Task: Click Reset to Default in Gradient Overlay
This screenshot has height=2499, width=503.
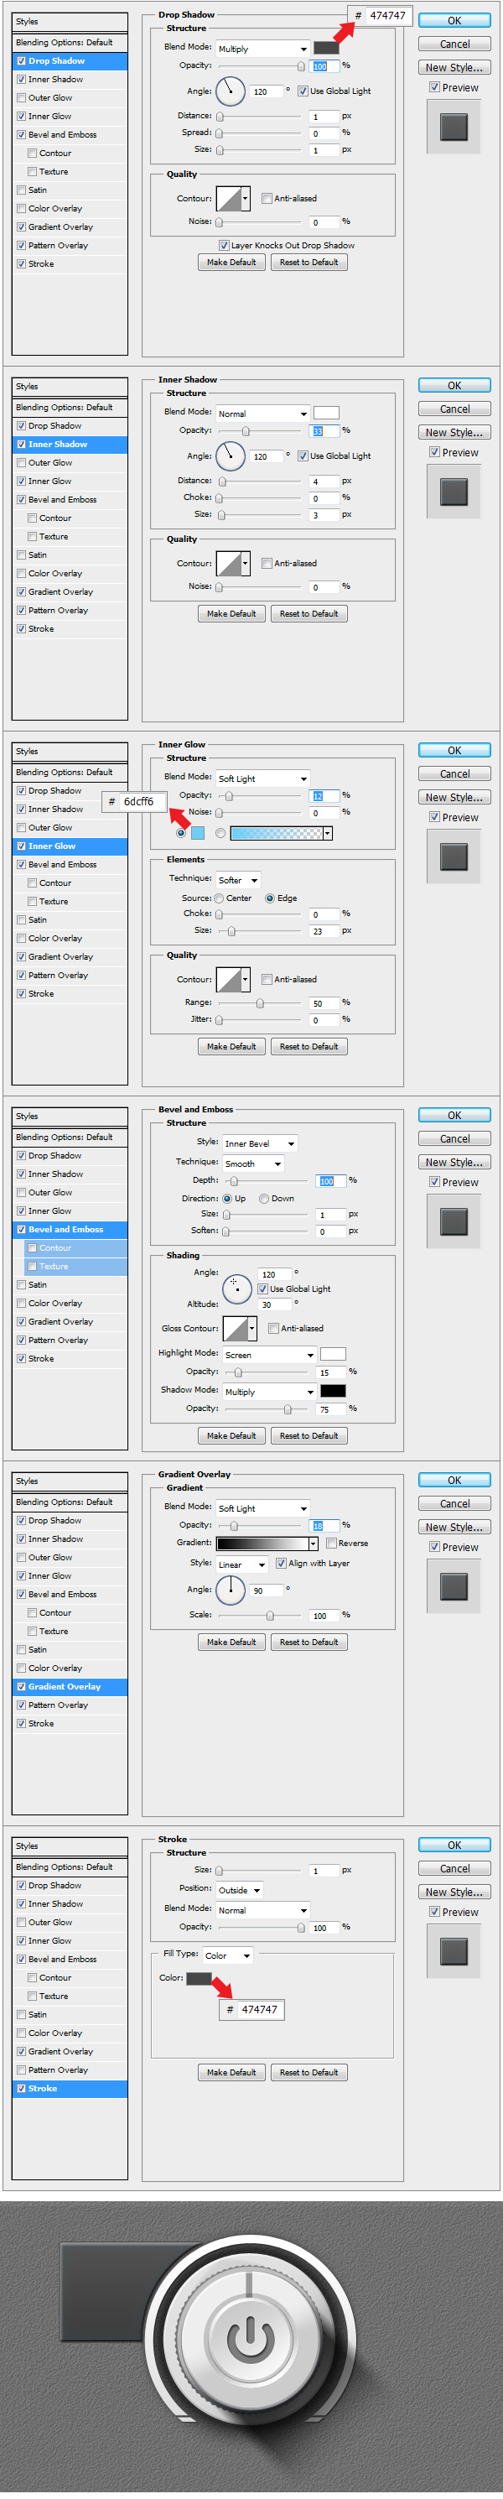Action: coord(309,1643)
